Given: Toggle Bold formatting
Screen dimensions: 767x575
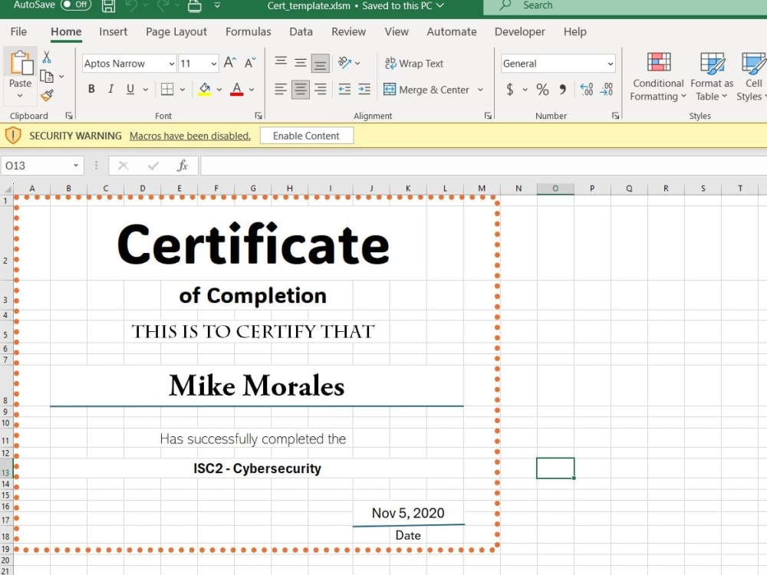Looking at the screenshot, I should [x=91, y=89].
